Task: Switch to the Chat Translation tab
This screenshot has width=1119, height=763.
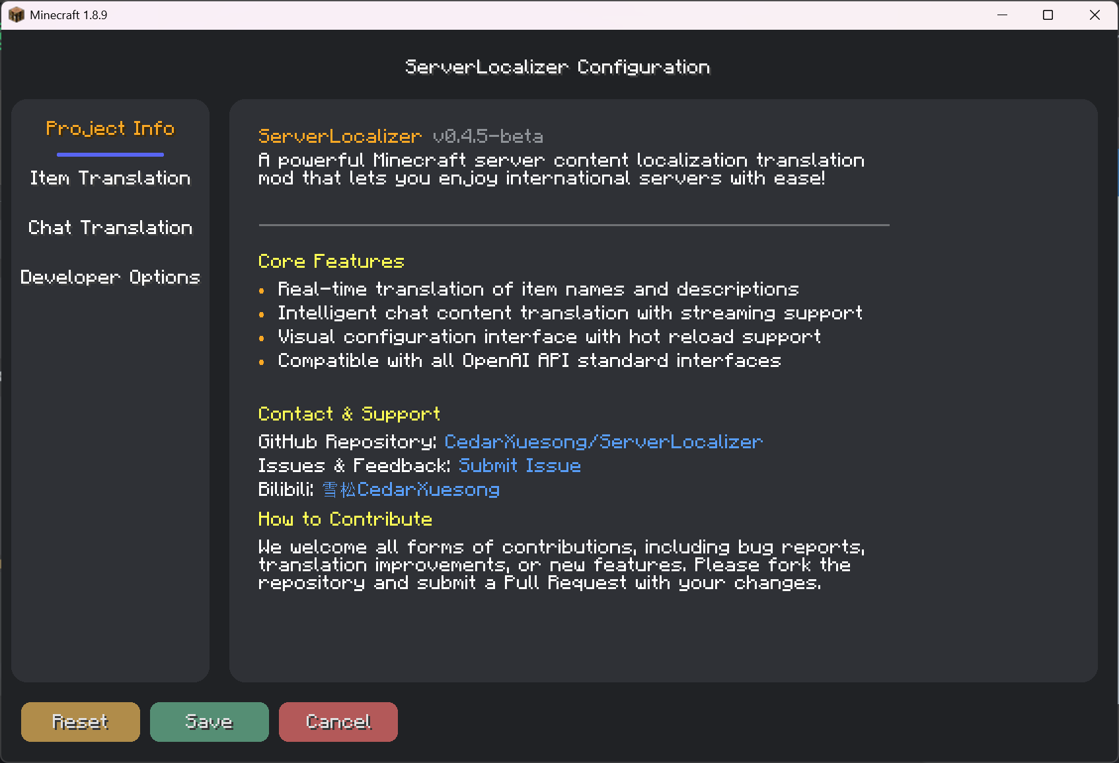Action: coord(110,227)
